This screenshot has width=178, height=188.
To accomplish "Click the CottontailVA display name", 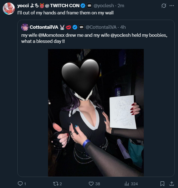I will tap(44, 27).
